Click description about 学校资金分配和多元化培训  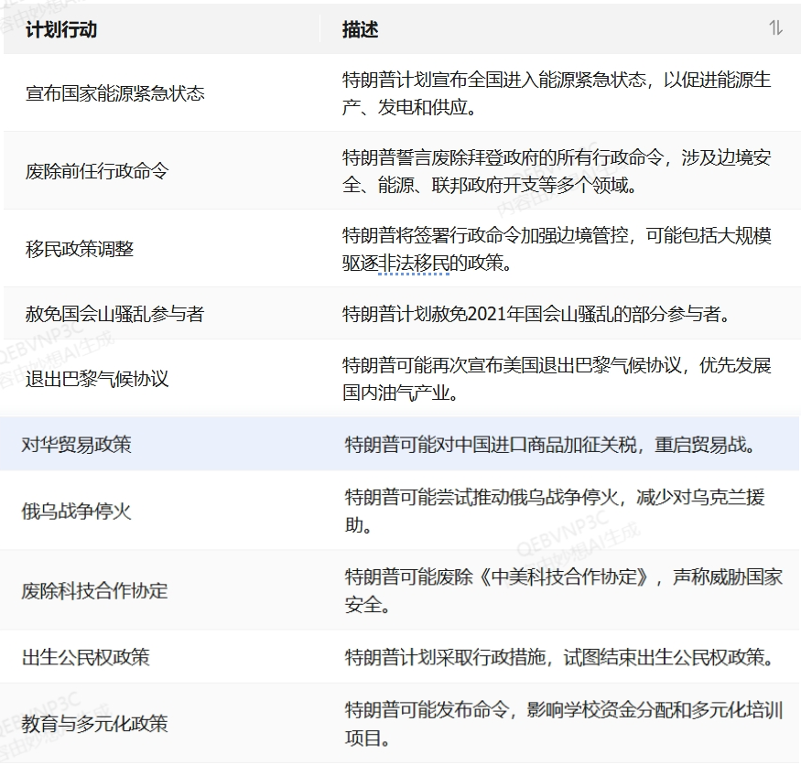(564, 723)
